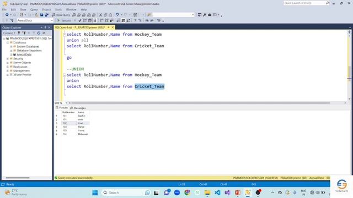The image size is (353, 198).
Task: Click the wrench Properties icon
Action: coord(205,15)
